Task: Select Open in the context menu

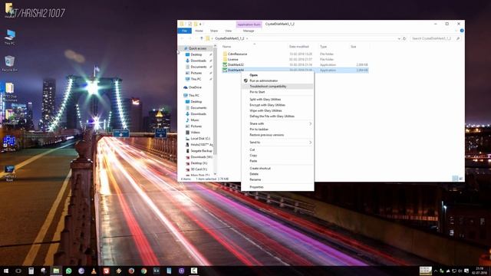Action: pos(254,75)
